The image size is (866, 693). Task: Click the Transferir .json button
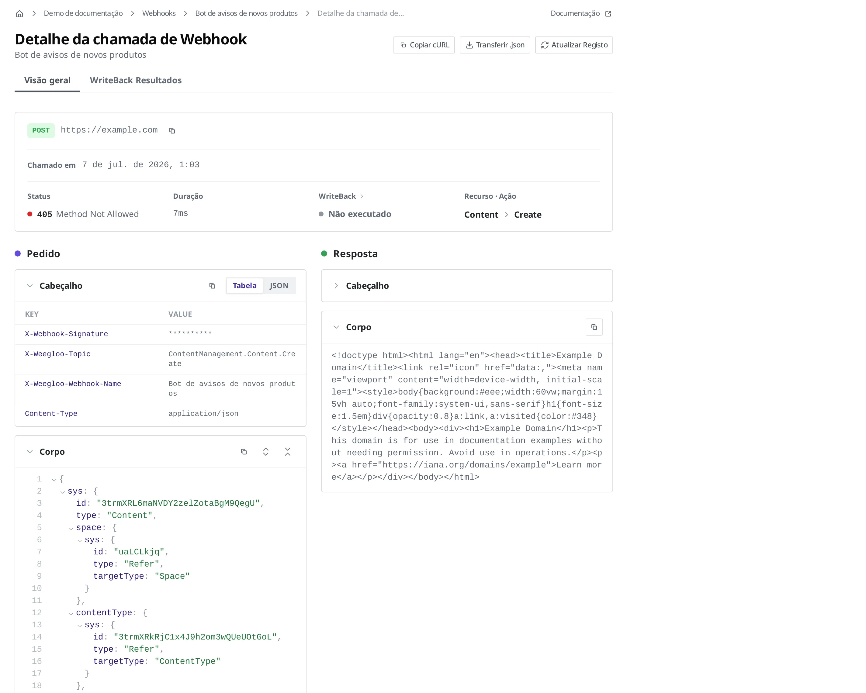click(495, 45)
